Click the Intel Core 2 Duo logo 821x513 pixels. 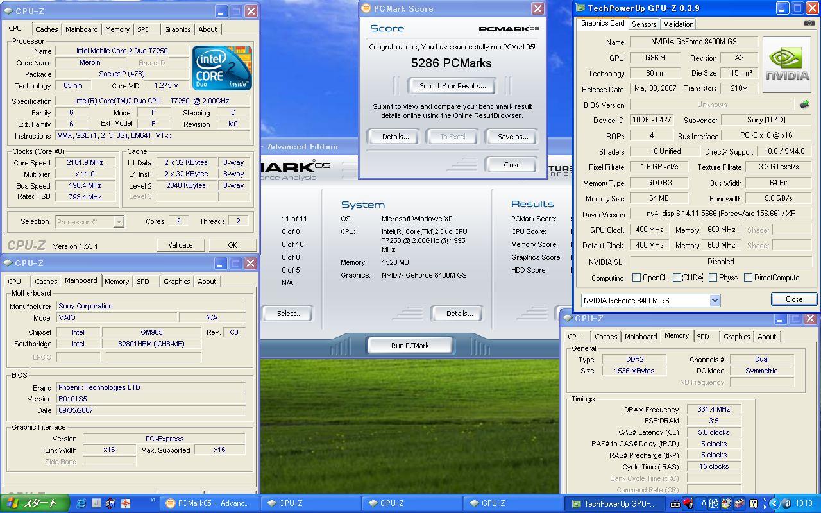tap(222, 68)
